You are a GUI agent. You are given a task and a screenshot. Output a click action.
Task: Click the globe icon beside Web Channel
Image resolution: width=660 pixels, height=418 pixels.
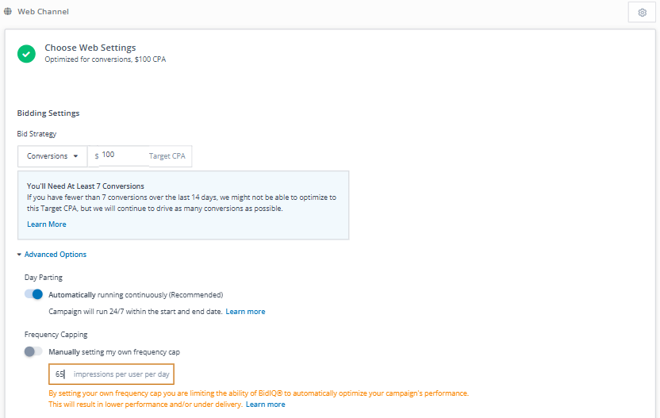8,12
